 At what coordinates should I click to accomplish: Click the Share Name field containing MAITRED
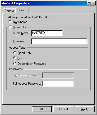point(47,33)
